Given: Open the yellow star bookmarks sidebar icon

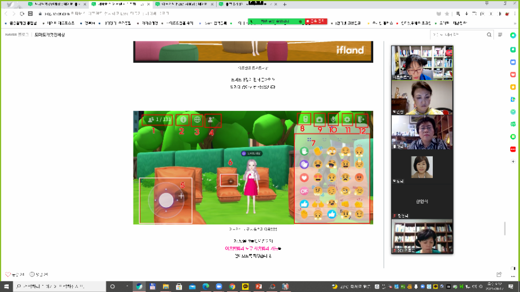Looking at the screenshot, I should pyautogui.click(x=513, y=87).
